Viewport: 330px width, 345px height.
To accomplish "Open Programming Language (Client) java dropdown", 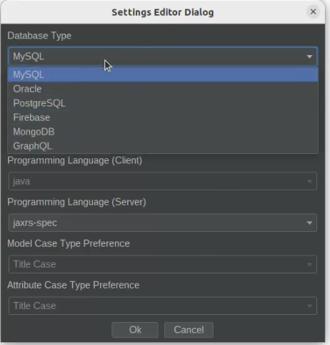I will pos(163,181).
